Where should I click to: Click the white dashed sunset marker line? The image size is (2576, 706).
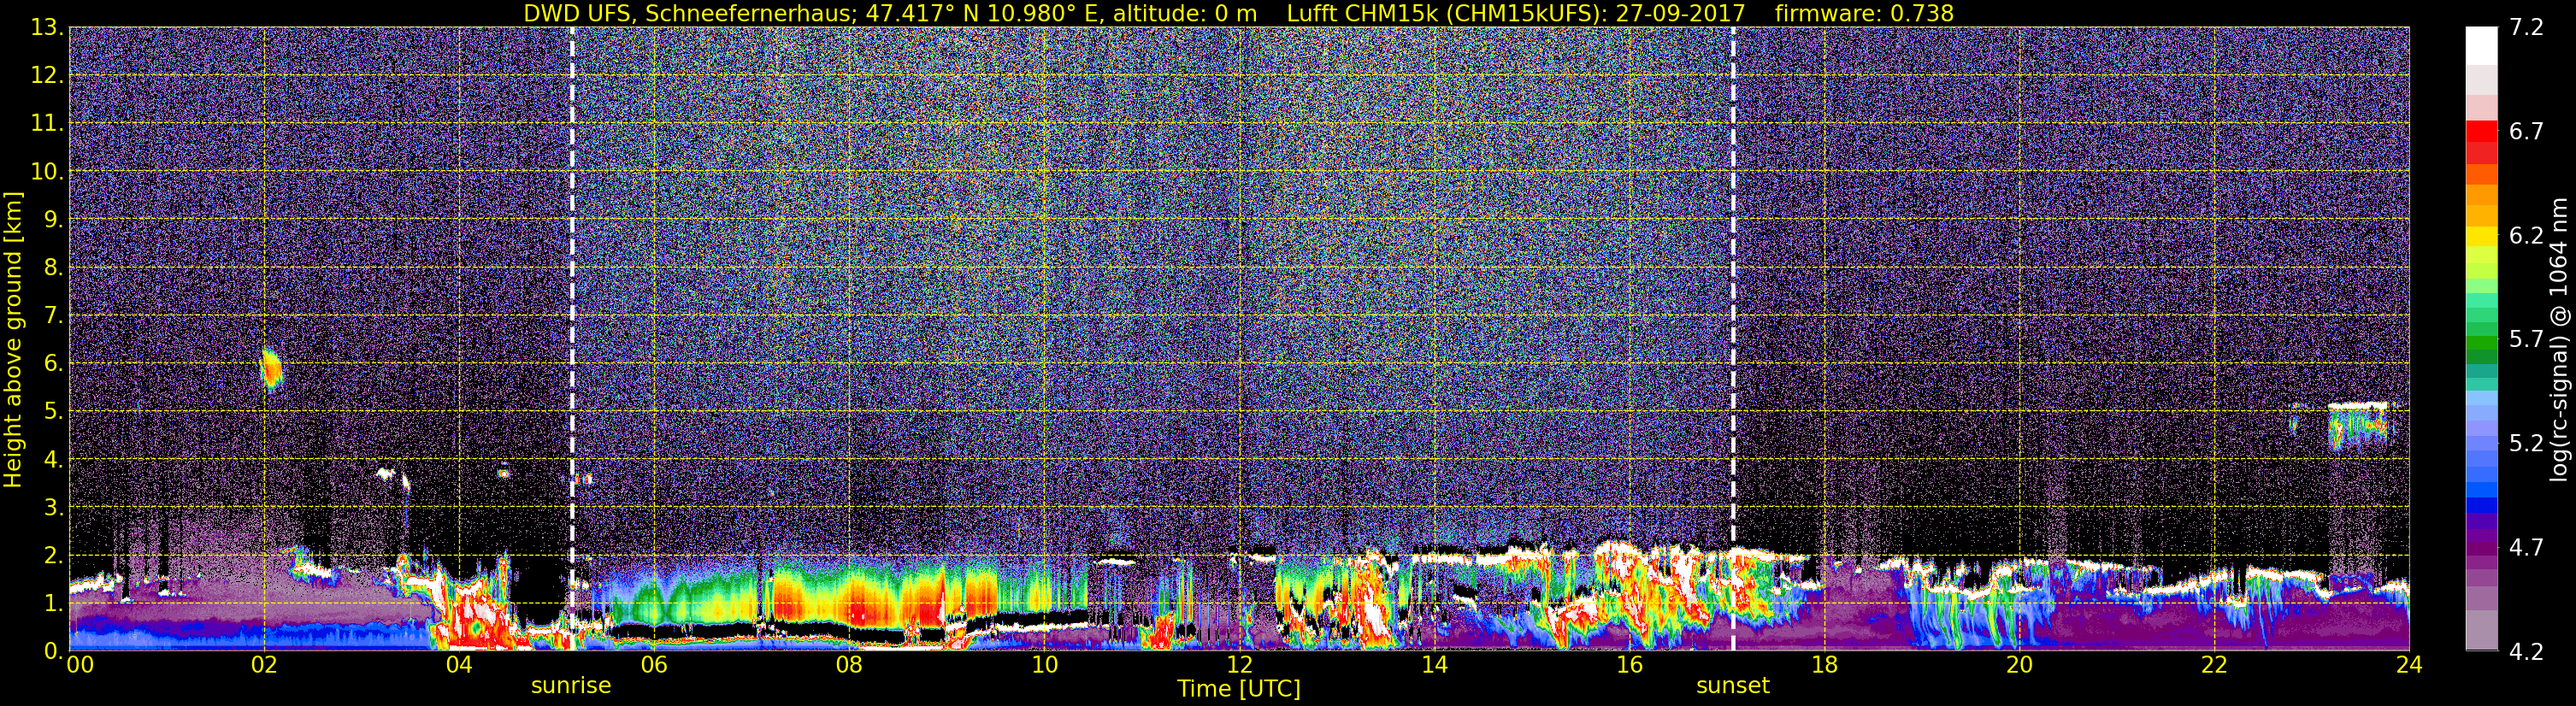coord(1733,339)
